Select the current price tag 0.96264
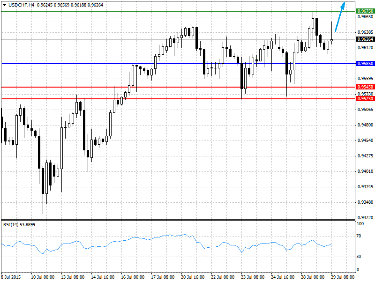The height and width of the screenshot is (281, 375). 365,39
